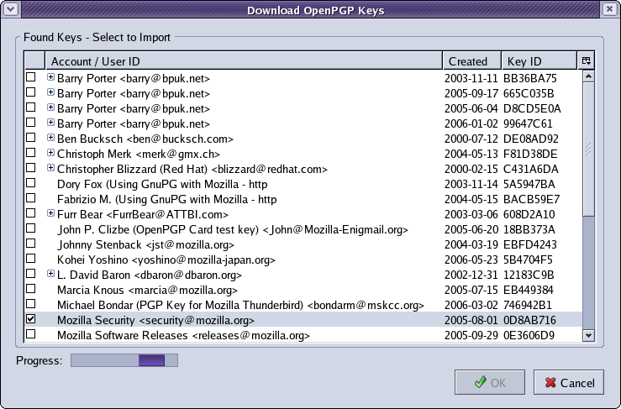Check the Dory Fox checkbox
The width and height of the screenshot is (621, 409).
tap(30, 183)
